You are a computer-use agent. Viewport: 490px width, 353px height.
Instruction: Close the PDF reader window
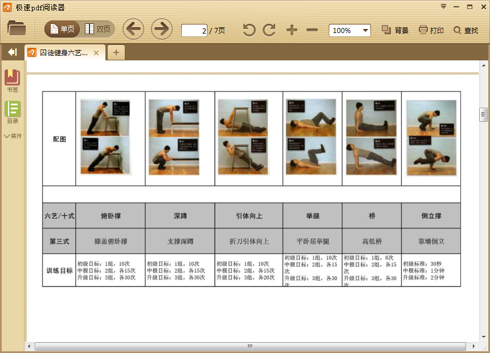[x=483, y=7]
